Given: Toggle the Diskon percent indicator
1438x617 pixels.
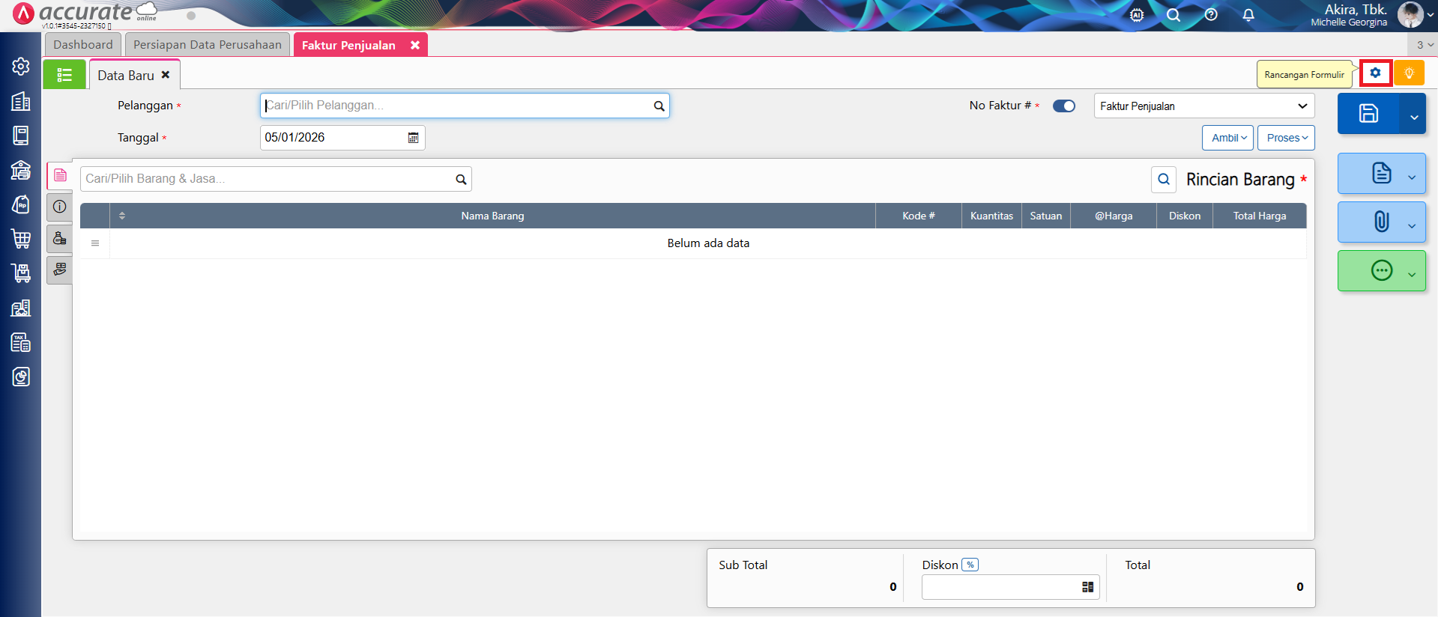Looking at the screenshot, I should click(970, 565).
